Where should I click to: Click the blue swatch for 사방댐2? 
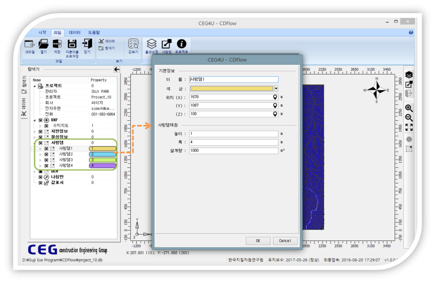coord(102,154)
